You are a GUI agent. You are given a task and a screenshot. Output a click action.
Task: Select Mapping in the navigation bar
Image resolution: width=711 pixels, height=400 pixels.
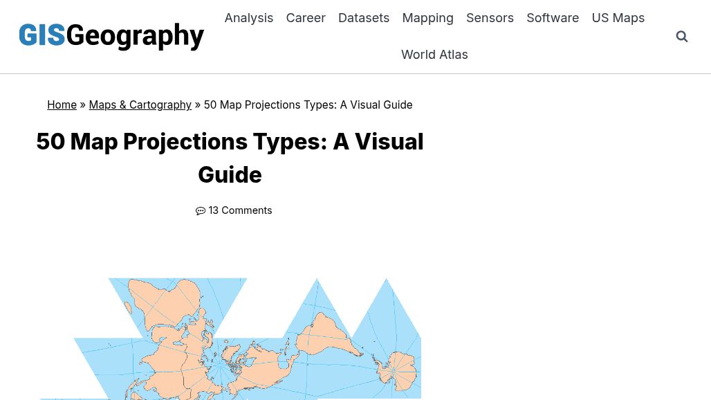[x=427, y=18]
